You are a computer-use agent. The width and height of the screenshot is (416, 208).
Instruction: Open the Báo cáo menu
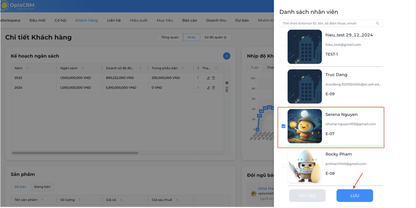coord(190,20)
